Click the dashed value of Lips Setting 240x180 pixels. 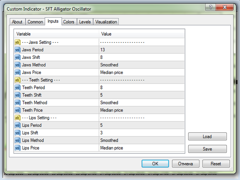coord(122,118)
